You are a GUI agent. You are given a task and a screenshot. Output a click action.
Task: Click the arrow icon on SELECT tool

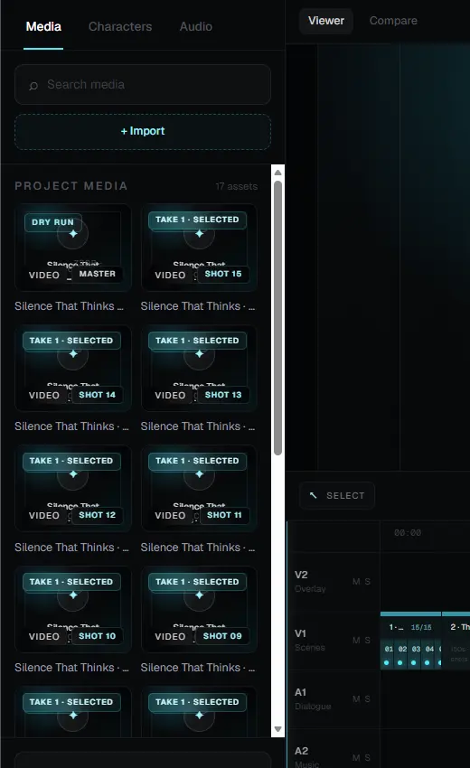313,495
